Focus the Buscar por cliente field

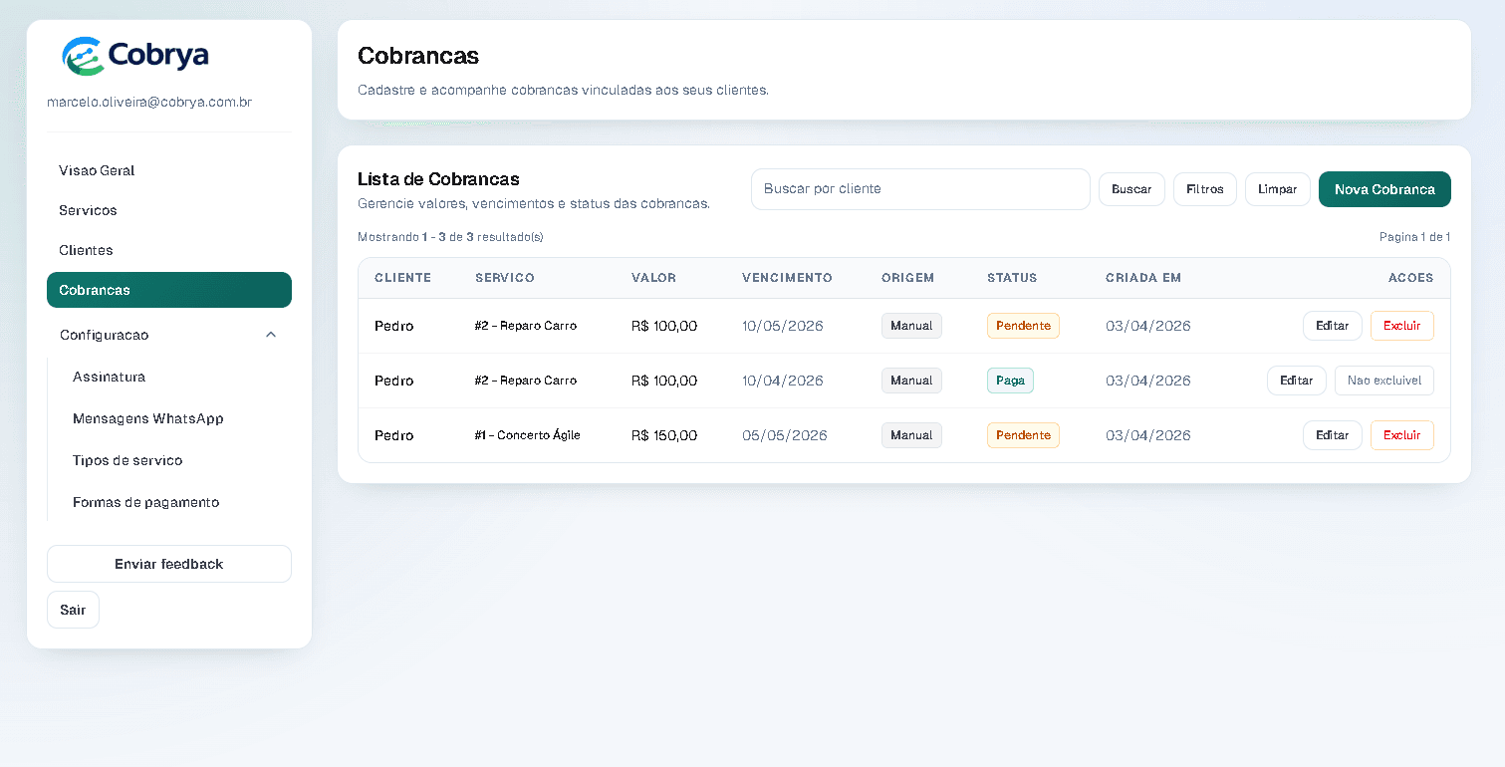(x=920, y=189)
